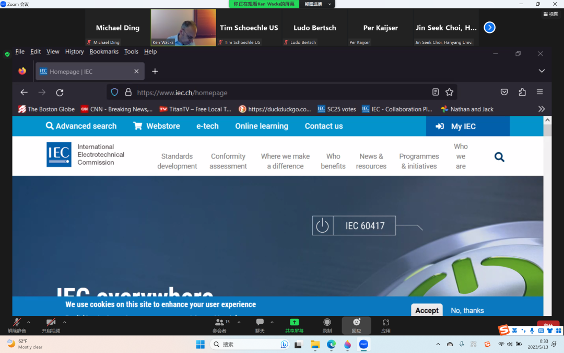The width and height of the screenshot is (564, 353).
Task: Show more bookmarks double chevron
Action: [542, 109]
